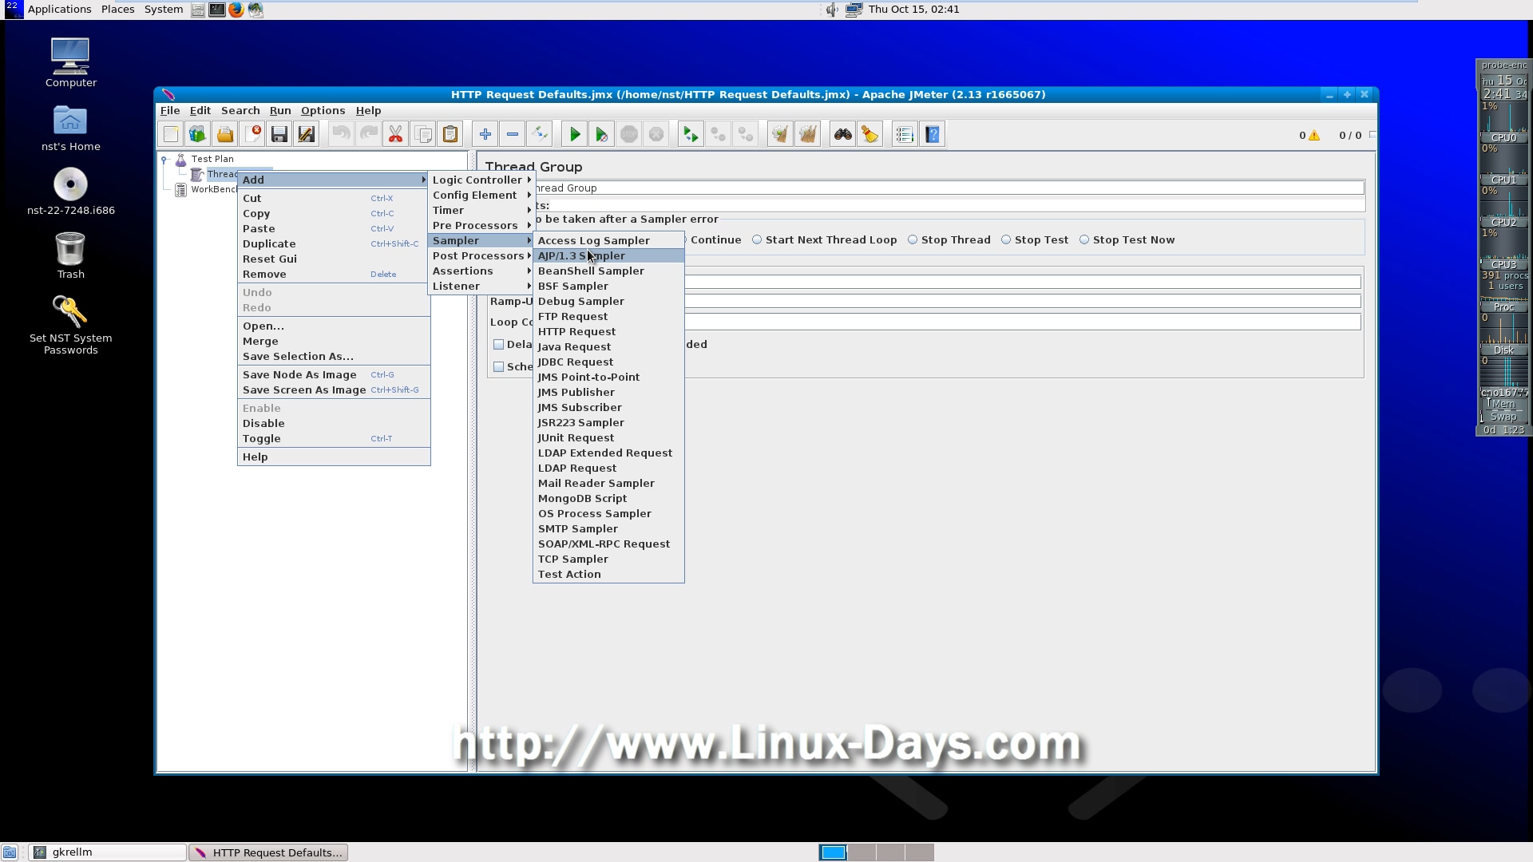Image resolution: width=1533 pixels, height=862 pixels.
Task: Select Debug Sampler from the list
Action: pos(608,302)
